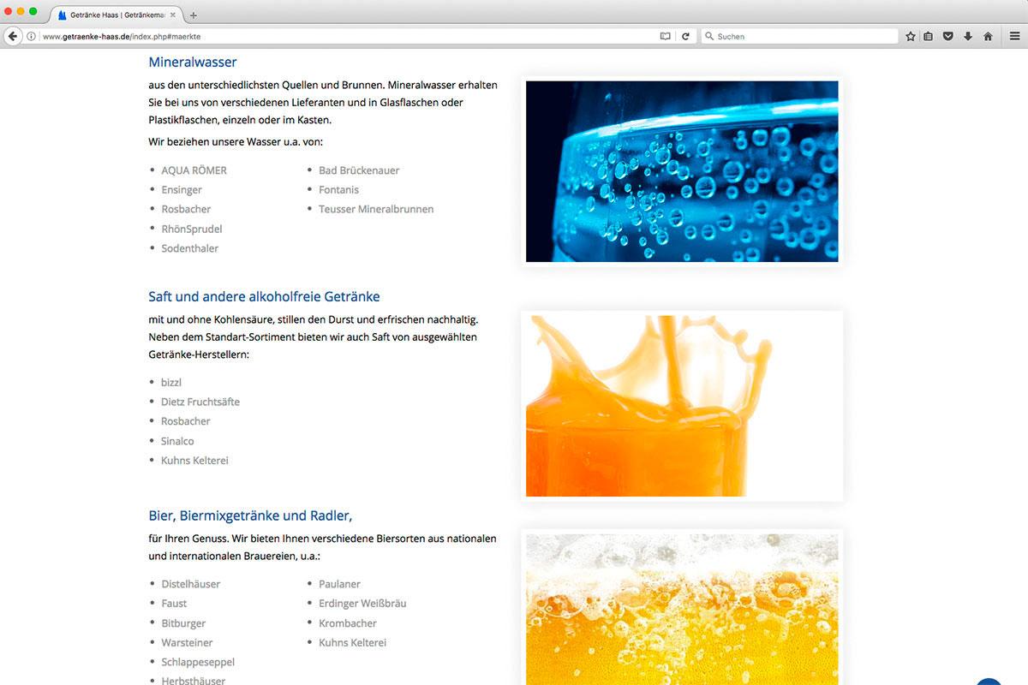Screen dimensions: 1028x685
Task: Open the site information icon in address bar
Action: pyautogui.click(x=32, y=36)
